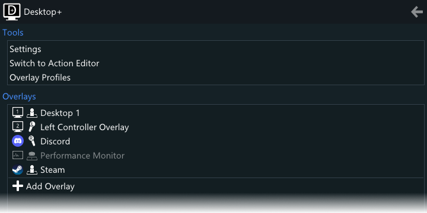This screenshot has height=213, width=427.
Task: Click the origin icon beside Steam
Action: pos(32,170)
